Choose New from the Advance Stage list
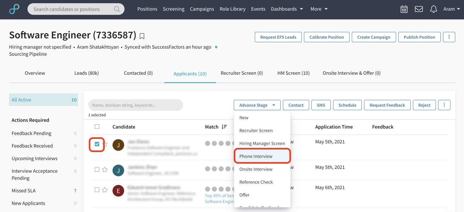Screen dimensions: 464x212 coord(262,118)
